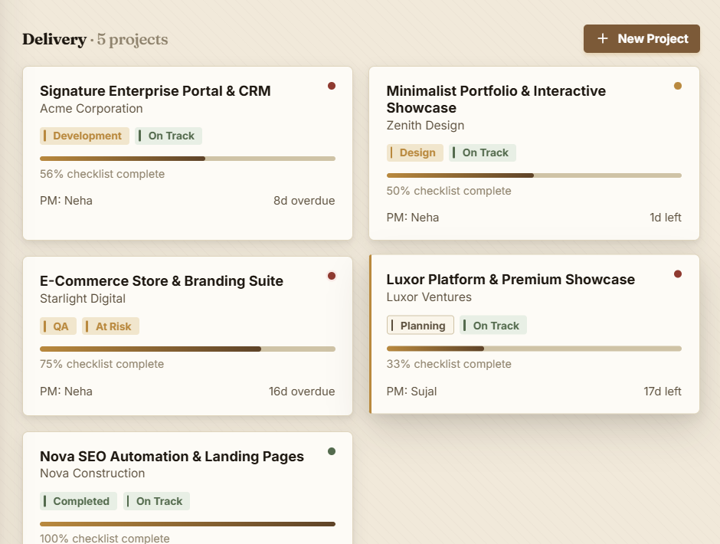This screenshot has height=544, width=720.
Task: Click '75% checklist complete' text
Action: coord(102,364)
